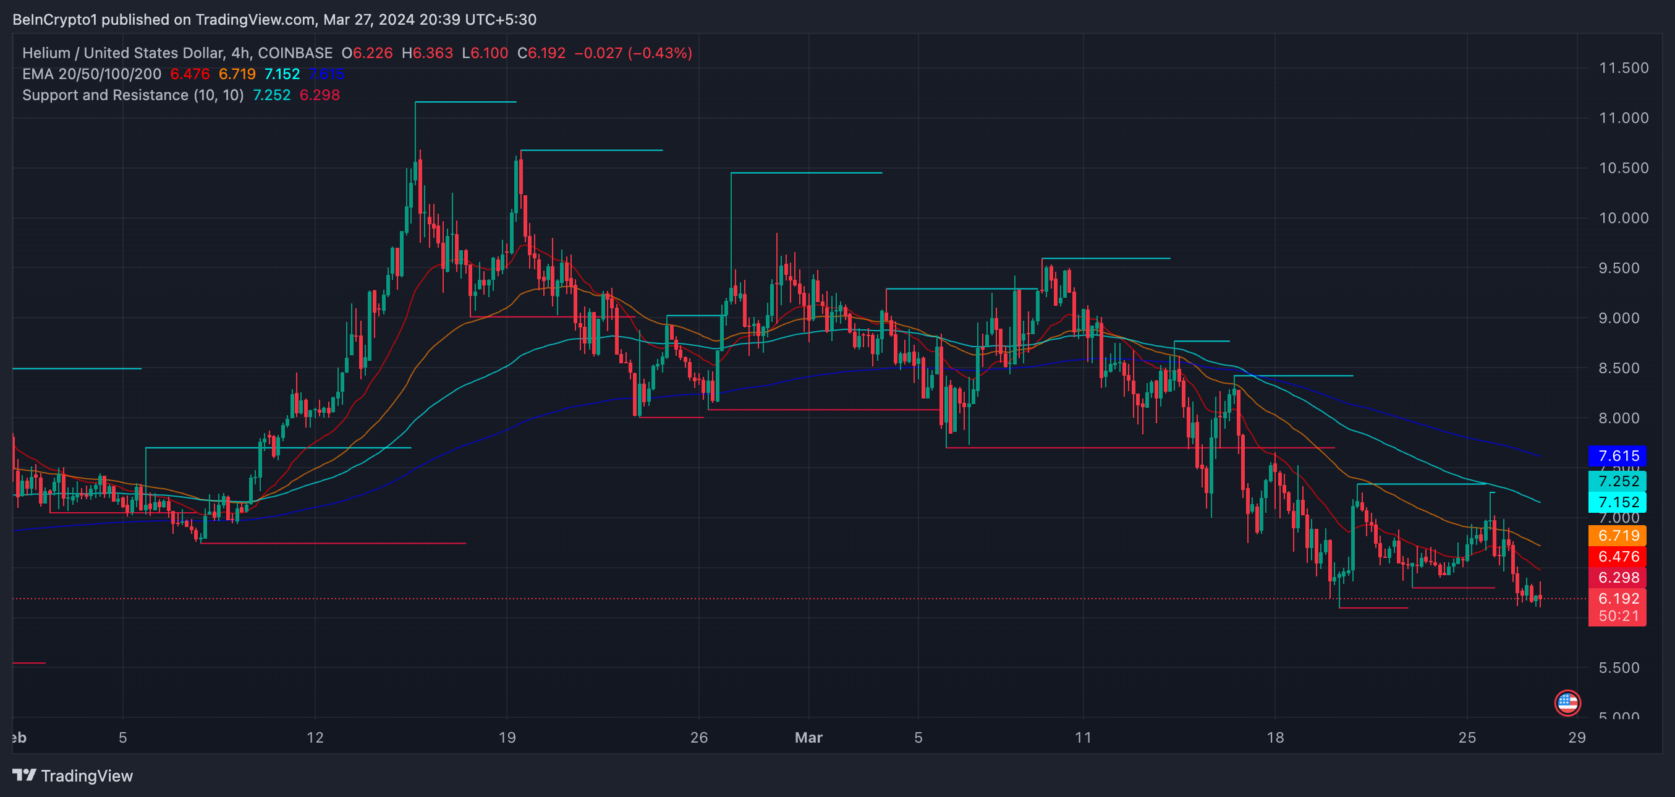Click the TradingView logo icon
Viewport: 1675px width, 797px height.
coord(24,775)
